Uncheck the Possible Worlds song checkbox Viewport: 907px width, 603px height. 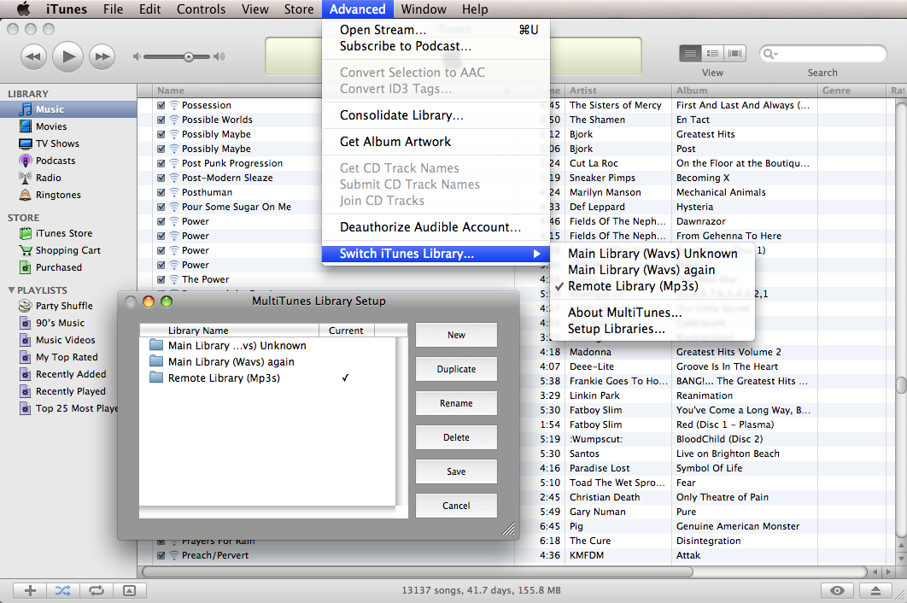tap(161, 120)
